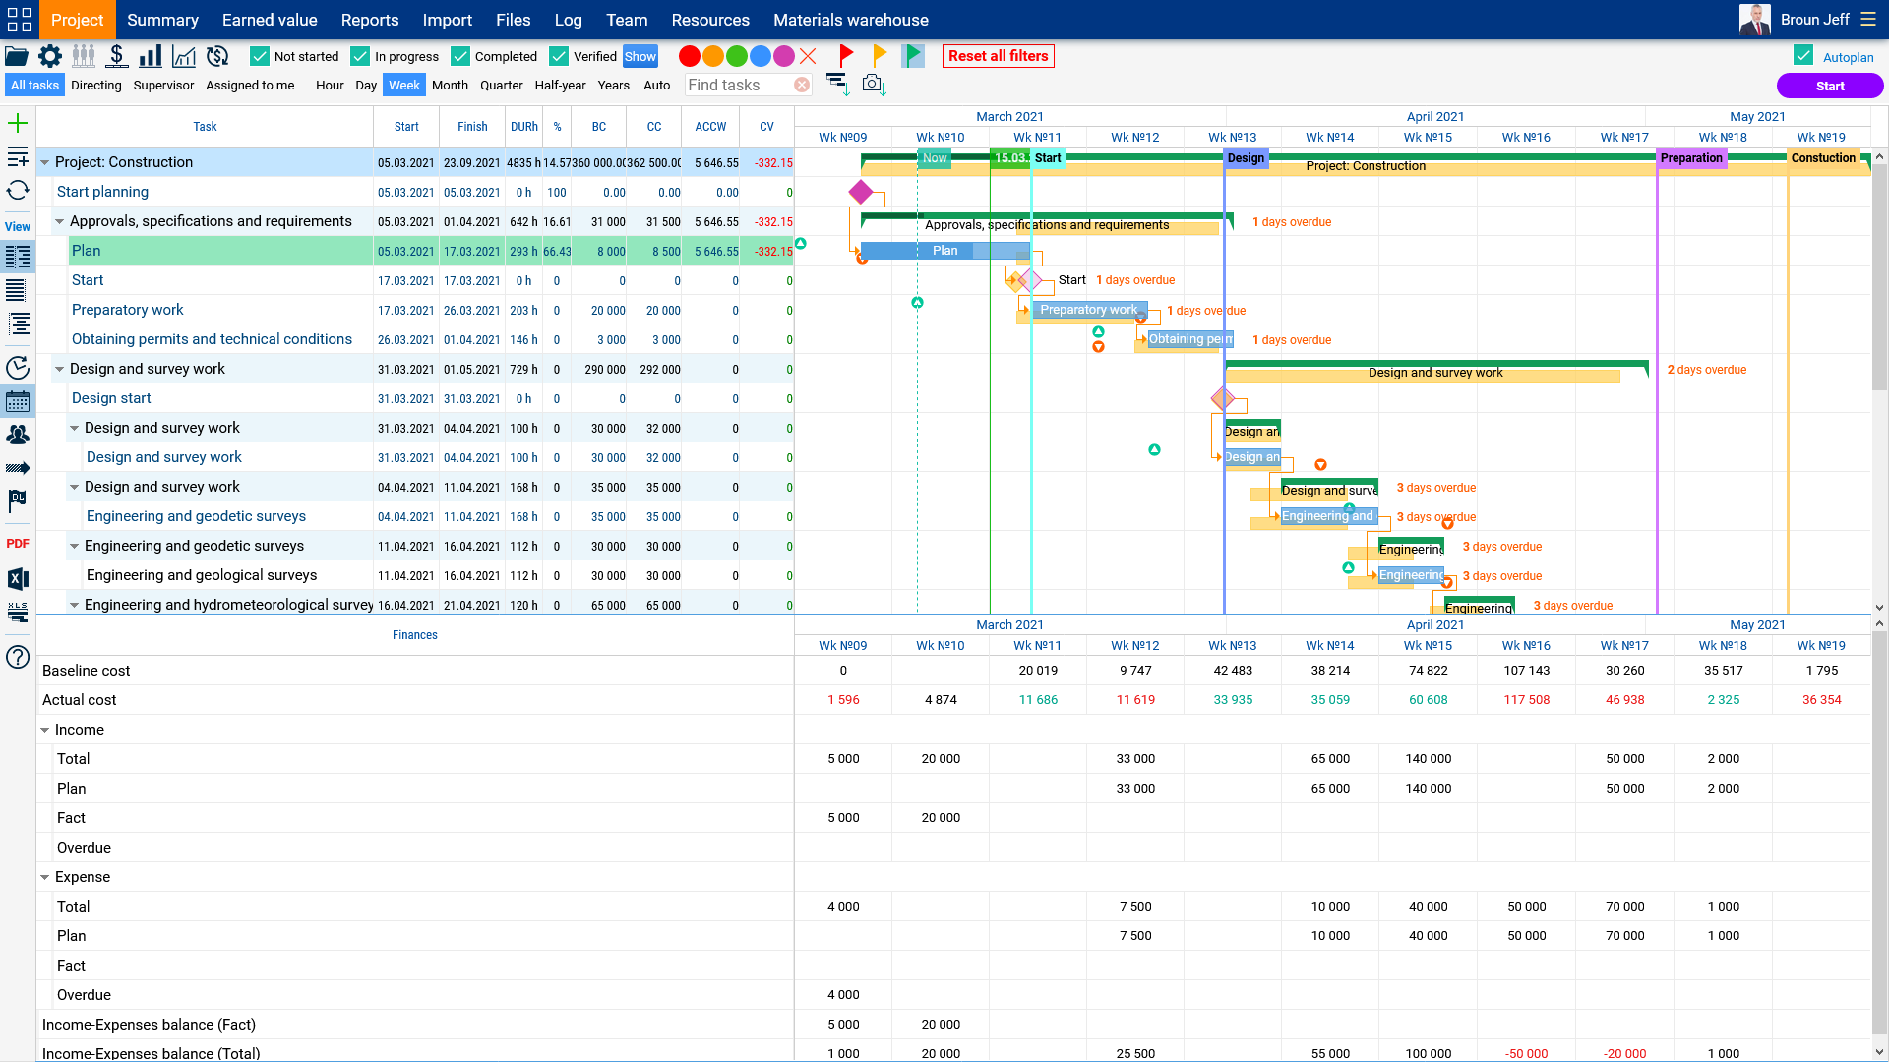
Task: Click the purple Start button
Action: tap(1830, 87)
